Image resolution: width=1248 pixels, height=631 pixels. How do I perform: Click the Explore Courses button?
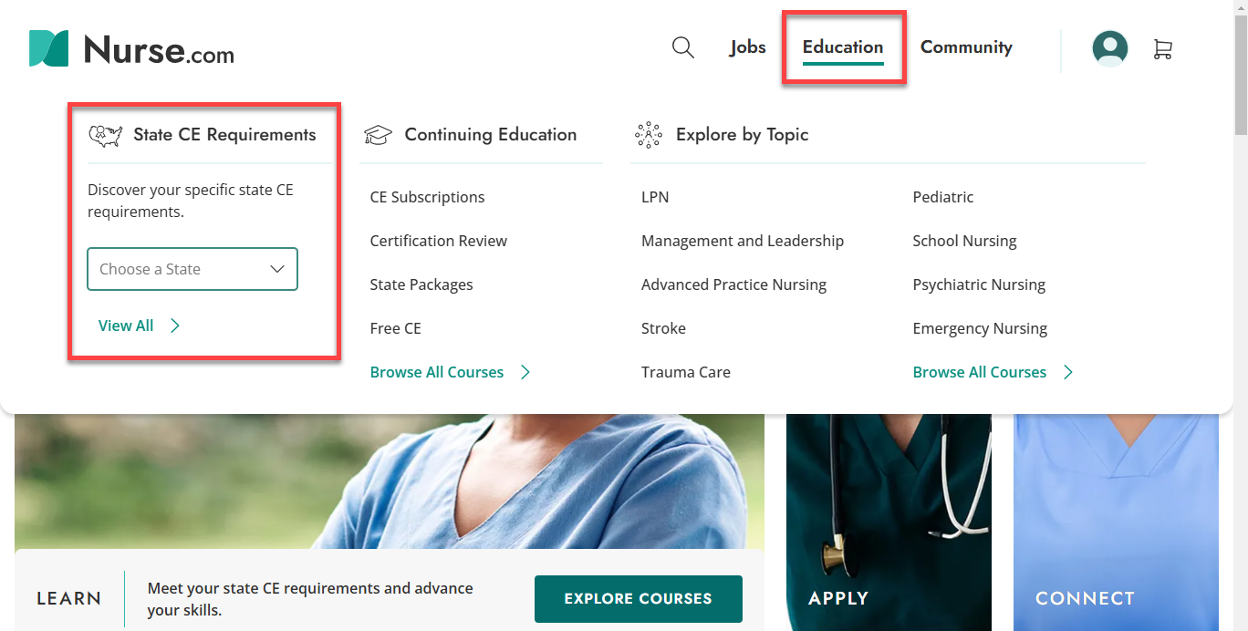pyautogui.click(x=638, y=598)
